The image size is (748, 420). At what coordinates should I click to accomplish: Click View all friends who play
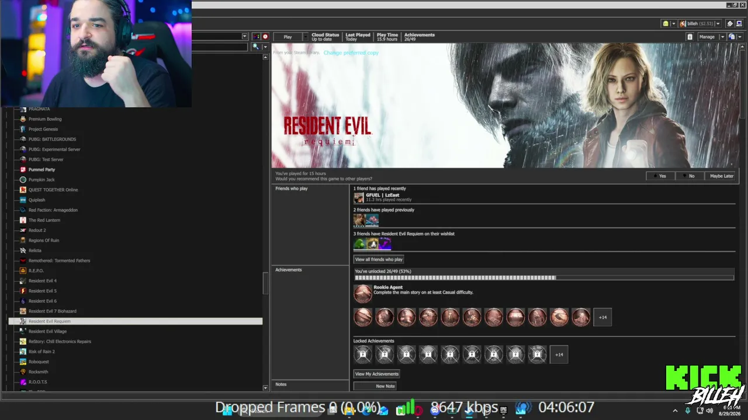coord(379,260)
